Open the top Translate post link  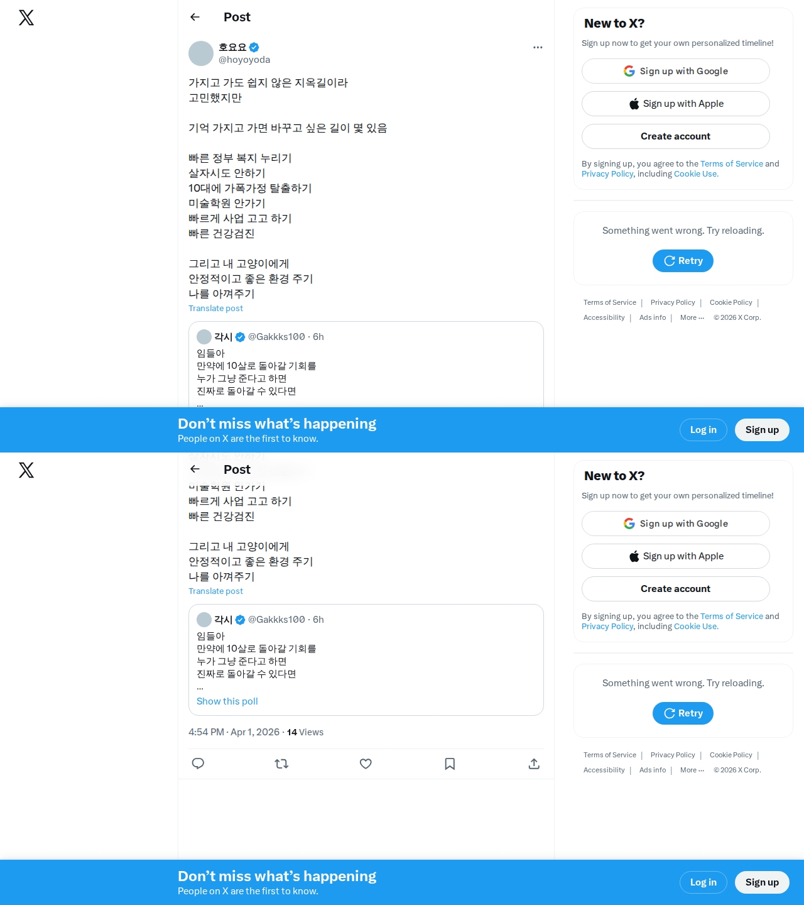215,308
